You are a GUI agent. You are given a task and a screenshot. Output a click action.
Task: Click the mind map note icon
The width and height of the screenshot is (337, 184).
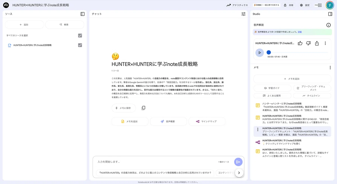258,142
